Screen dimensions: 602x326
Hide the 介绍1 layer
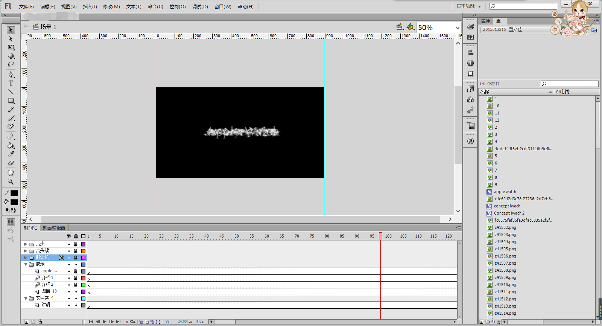pyautogui.click(x=69, y=278)
